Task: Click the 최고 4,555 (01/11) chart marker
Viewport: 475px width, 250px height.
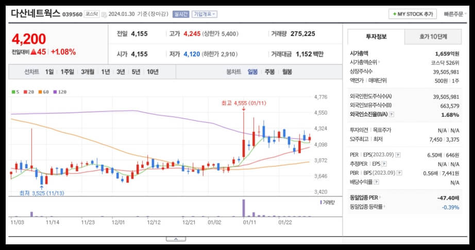Action: click(x=244, y=103)
